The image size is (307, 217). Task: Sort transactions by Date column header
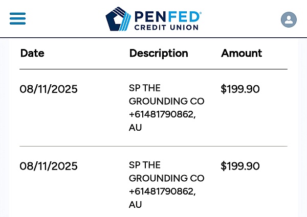(32, 53)
